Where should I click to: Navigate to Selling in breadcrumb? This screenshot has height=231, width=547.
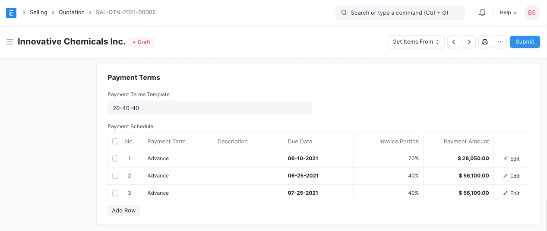pos(38,13)
